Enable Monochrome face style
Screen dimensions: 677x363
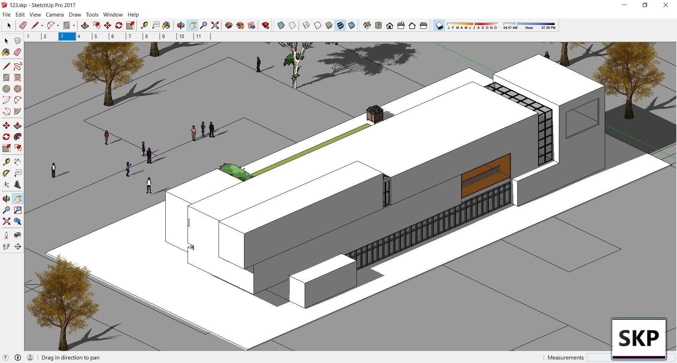click(352, 25)
